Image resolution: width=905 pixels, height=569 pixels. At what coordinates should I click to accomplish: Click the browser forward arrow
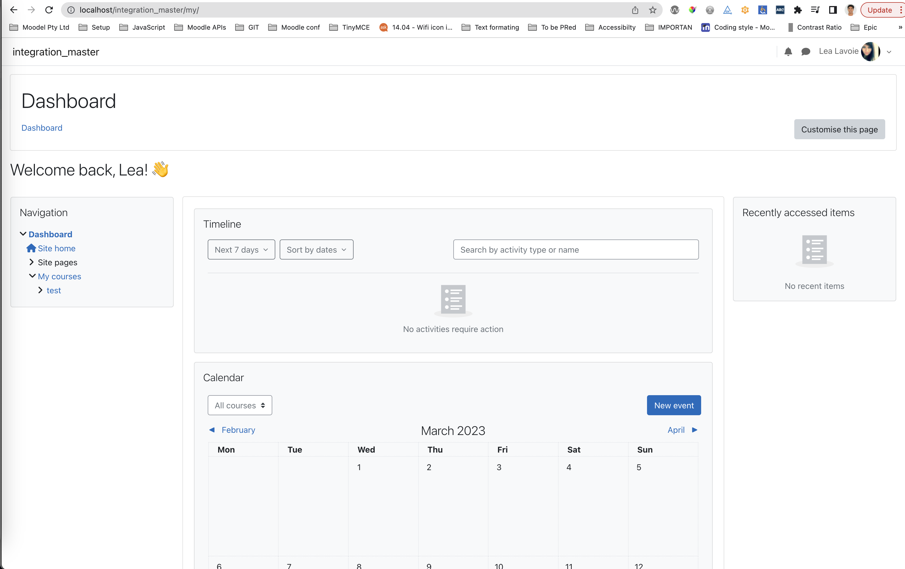[x=31, y=10]
